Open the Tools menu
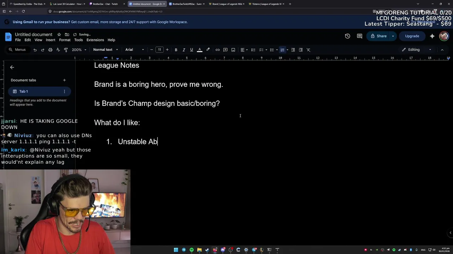 pyautogui.click(x=79, y=40)
